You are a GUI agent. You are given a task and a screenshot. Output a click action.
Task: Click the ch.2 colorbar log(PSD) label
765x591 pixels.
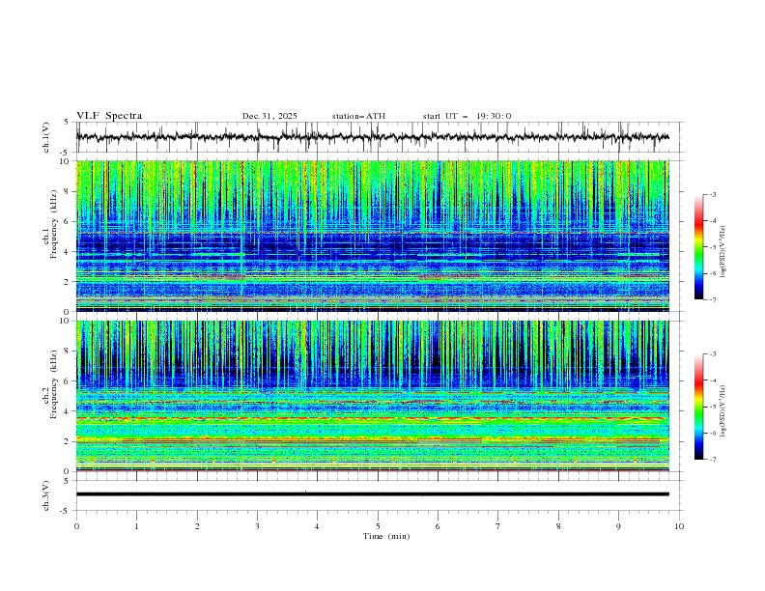[722, 411]
